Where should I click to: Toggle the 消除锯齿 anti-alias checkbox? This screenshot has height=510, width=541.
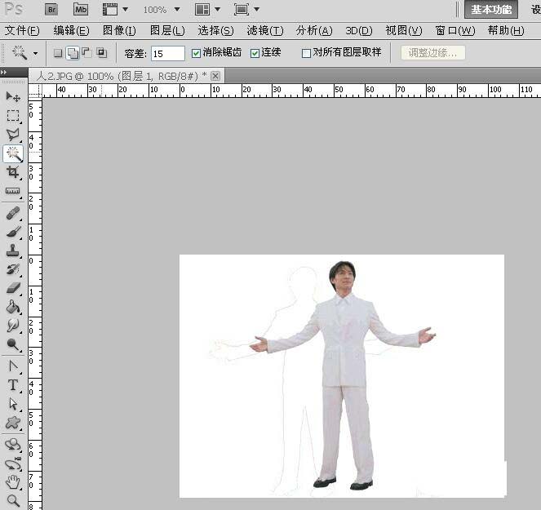pyautogui.click(x=196, y=53)
